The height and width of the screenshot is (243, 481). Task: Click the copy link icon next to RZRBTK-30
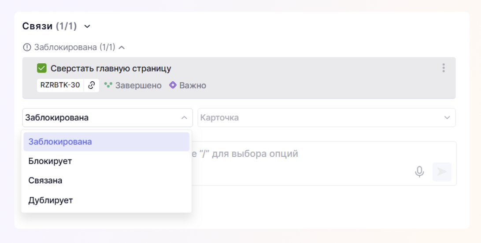(92, 85)
